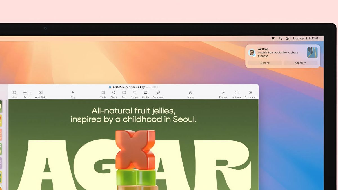Open the View sidebar options in Keynote
Screen dimensions: 338x190
pyautogui.click(x=14, y=94)
